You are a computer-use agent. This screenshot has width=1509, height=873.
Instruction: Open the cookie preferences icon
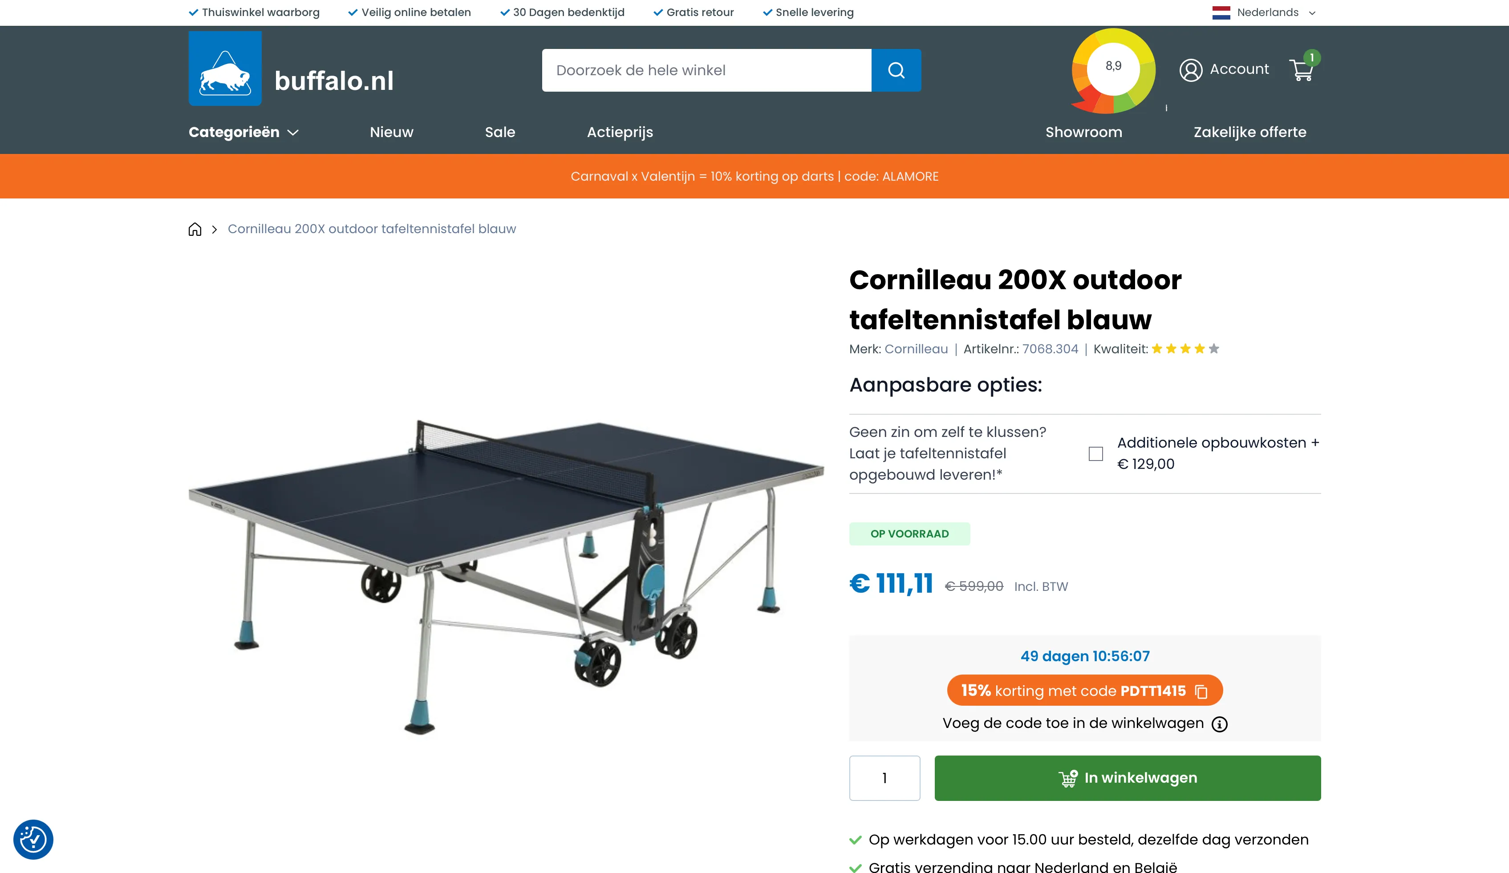click(33, 839)
